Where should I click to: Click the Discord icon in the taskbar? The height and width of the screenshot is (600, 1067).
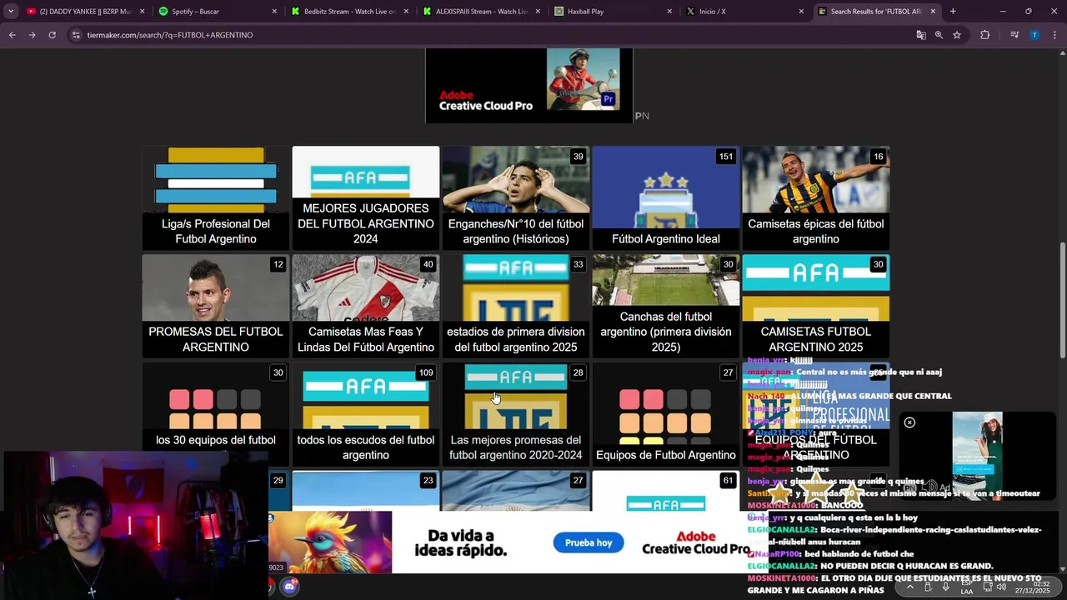click(289, 587)
